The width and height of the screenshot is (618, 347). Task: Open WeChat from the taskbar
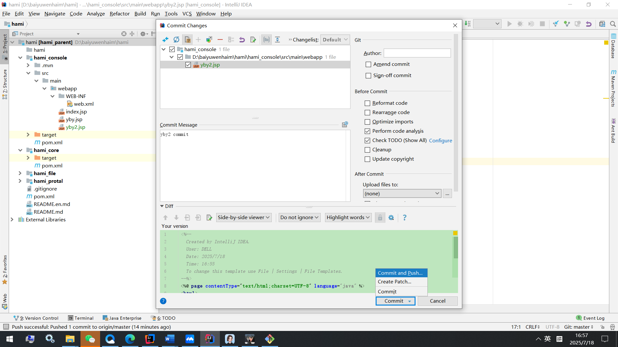click(90, 339)
